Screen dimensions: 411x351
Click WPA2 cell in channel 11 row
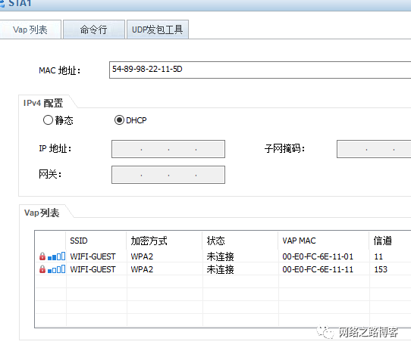pos(142,256)
